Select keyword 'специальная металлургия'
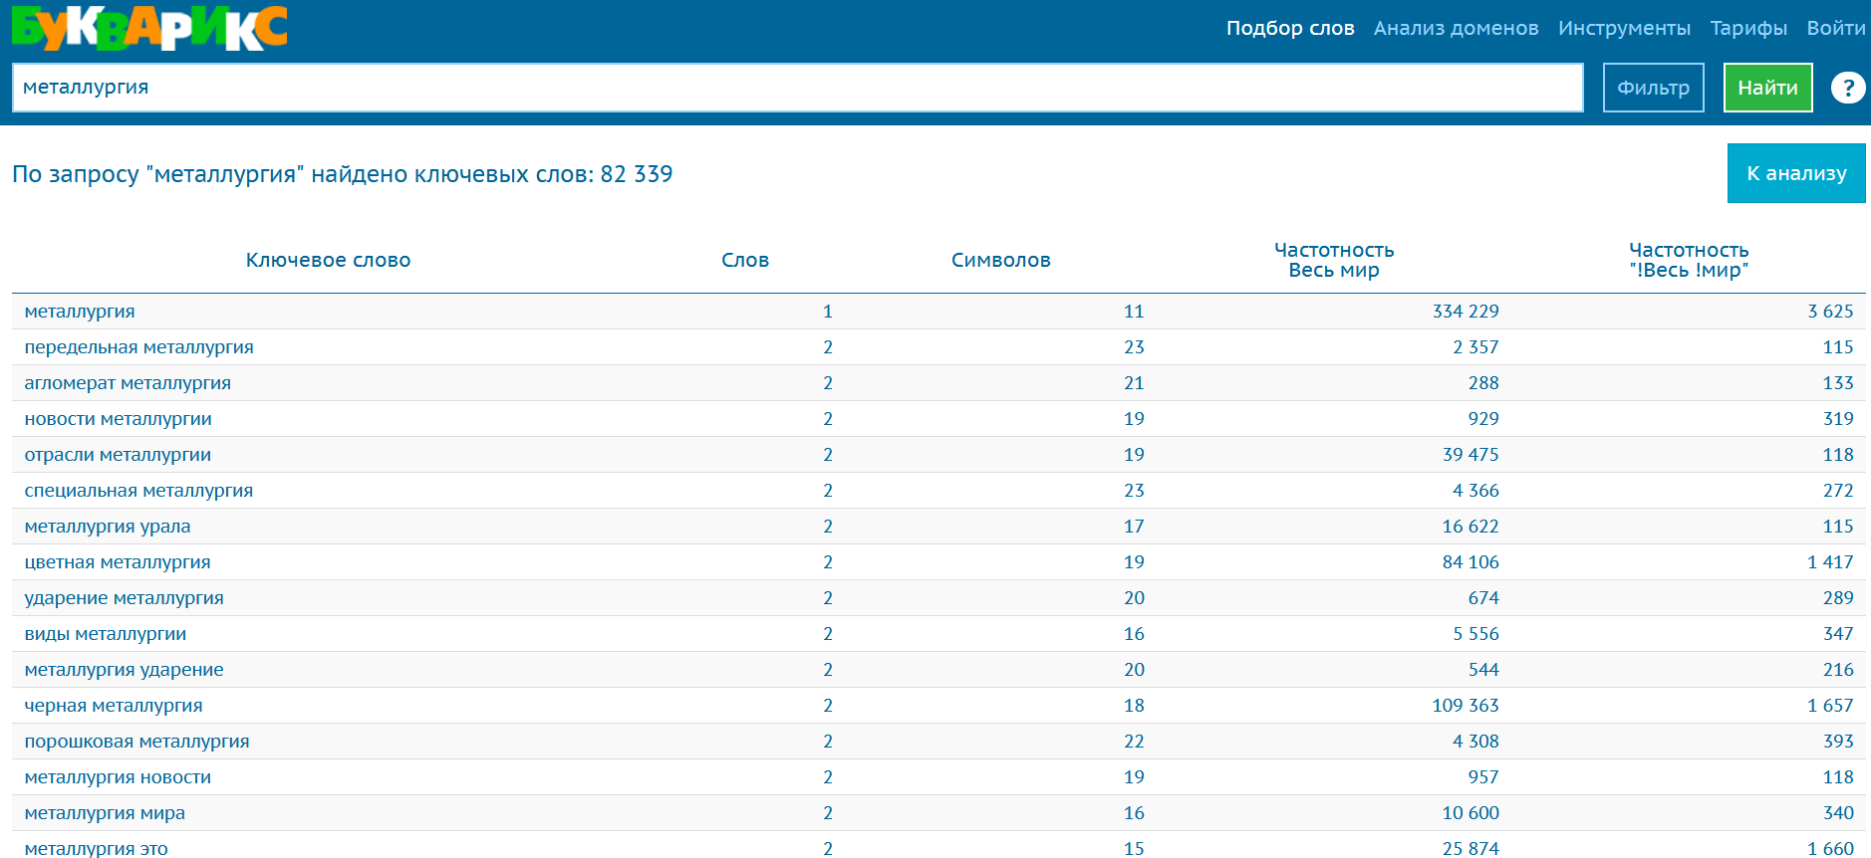This screenshot has width=1871, height=858. click(138, 491)
